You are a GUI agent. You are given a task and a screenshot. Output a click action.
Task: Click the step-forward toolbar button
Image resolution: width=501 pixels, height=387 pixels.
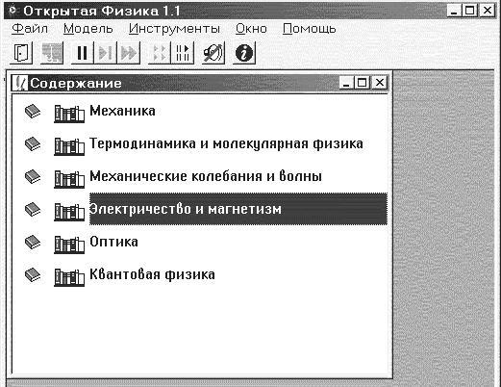105,53
